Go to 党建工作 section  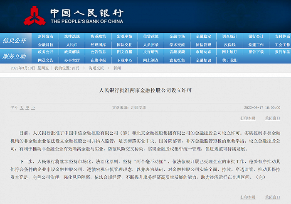tap(256, 45)
